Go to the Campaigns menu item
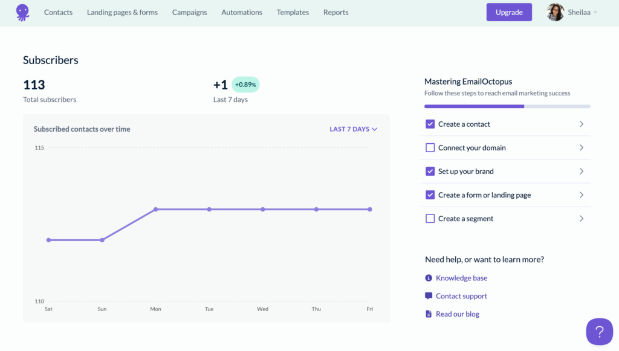Screen dimensions: 619x351 pos(189,13)
